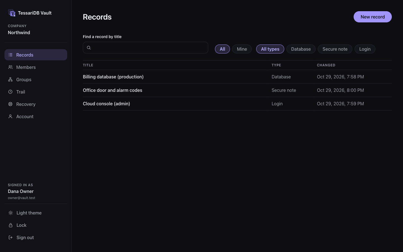This screenshot has height=252, width=403.
Task: Click the TITLE column header
Action: coord(88,65)
